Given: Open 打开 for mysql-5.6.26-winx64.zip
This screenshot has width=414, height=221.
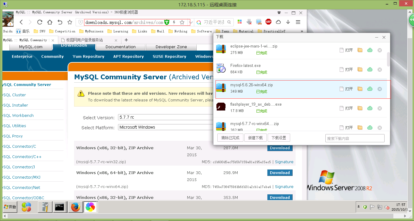Looking at the screenshot, I should 346,89.
